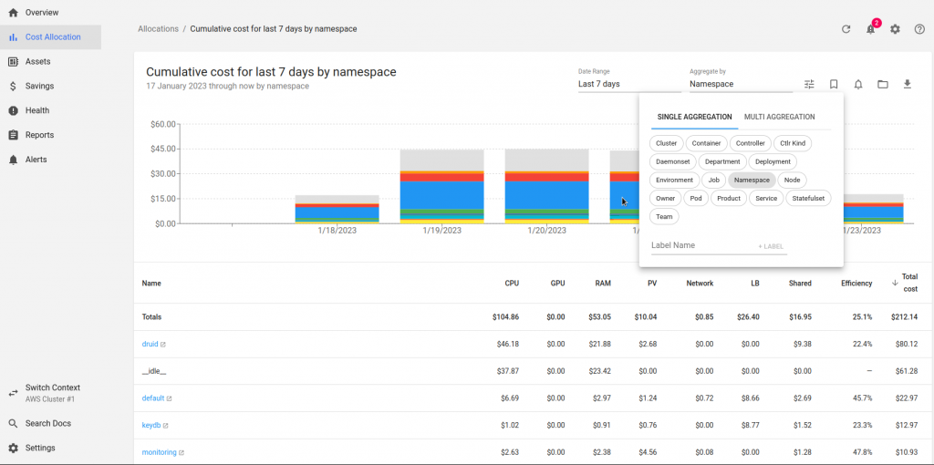Open the Aggregate by Namespace dropdown
This screenshot has width=934, height=465.
click(741, 84)
